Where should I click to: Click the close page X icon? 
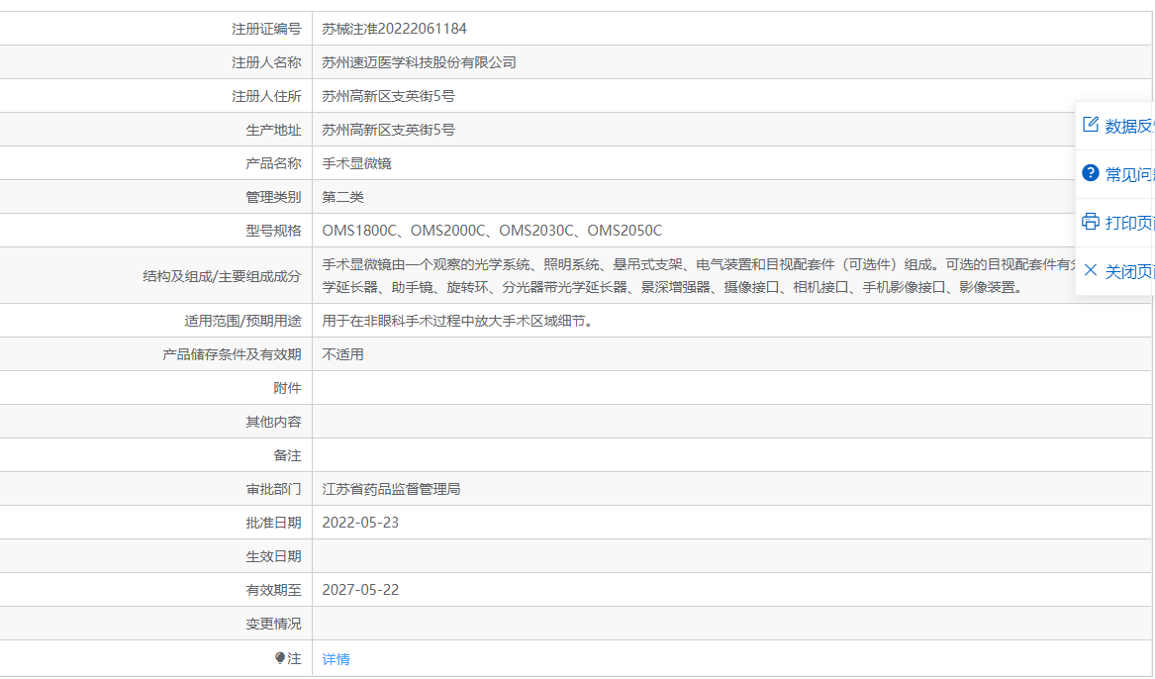1091,270
